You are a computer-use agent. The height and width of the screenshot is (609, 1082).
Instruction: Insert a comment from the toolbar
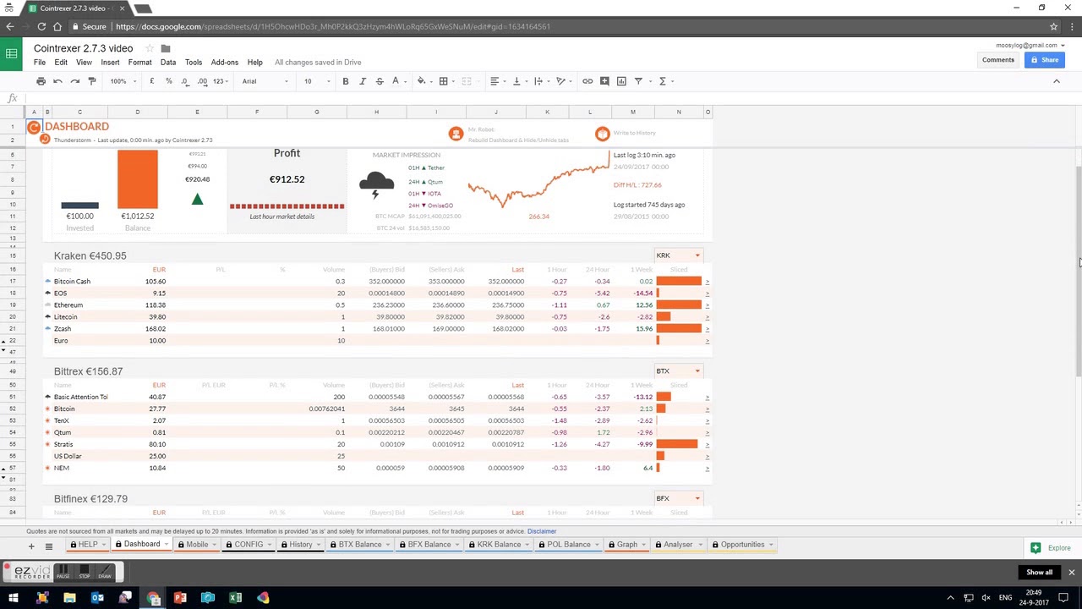604,81
